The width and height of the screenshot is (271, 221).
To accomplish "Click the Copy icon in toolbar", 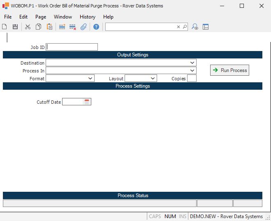I will (38, 27).
